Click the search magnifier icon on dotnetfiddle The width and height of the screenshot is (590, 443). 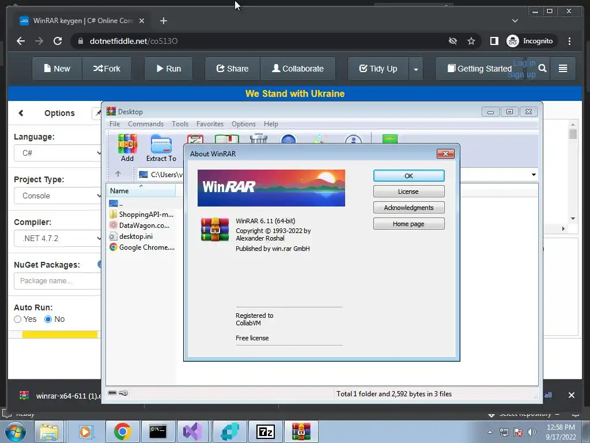coord(542,68)
